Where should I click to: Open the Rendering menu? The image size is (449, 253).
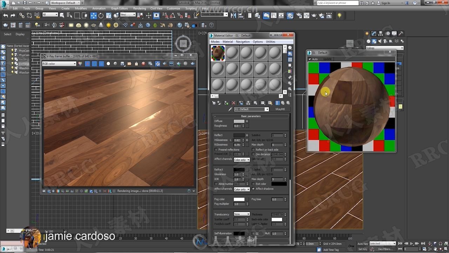coord(140,8)
